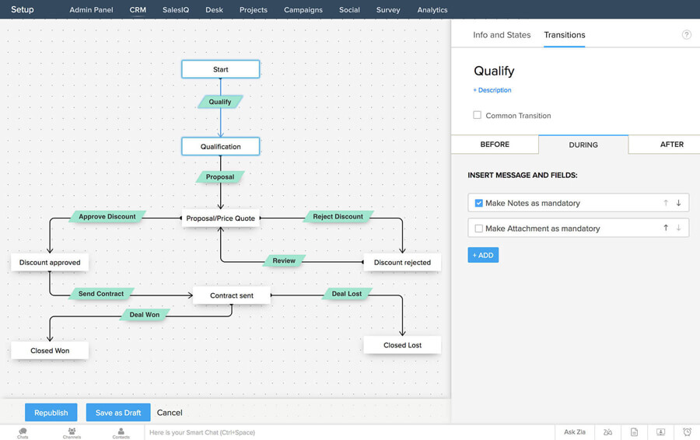Screen dimensions: 700x440
Task: Move Make Attachment field up with arrow
Action: 666,229
